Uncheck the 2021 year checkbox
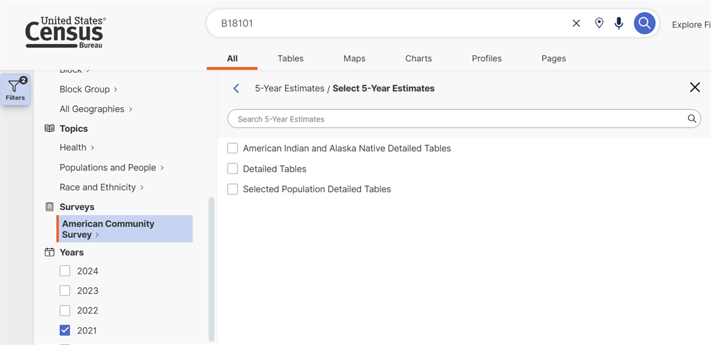711x345 pixels. (65, 330)
